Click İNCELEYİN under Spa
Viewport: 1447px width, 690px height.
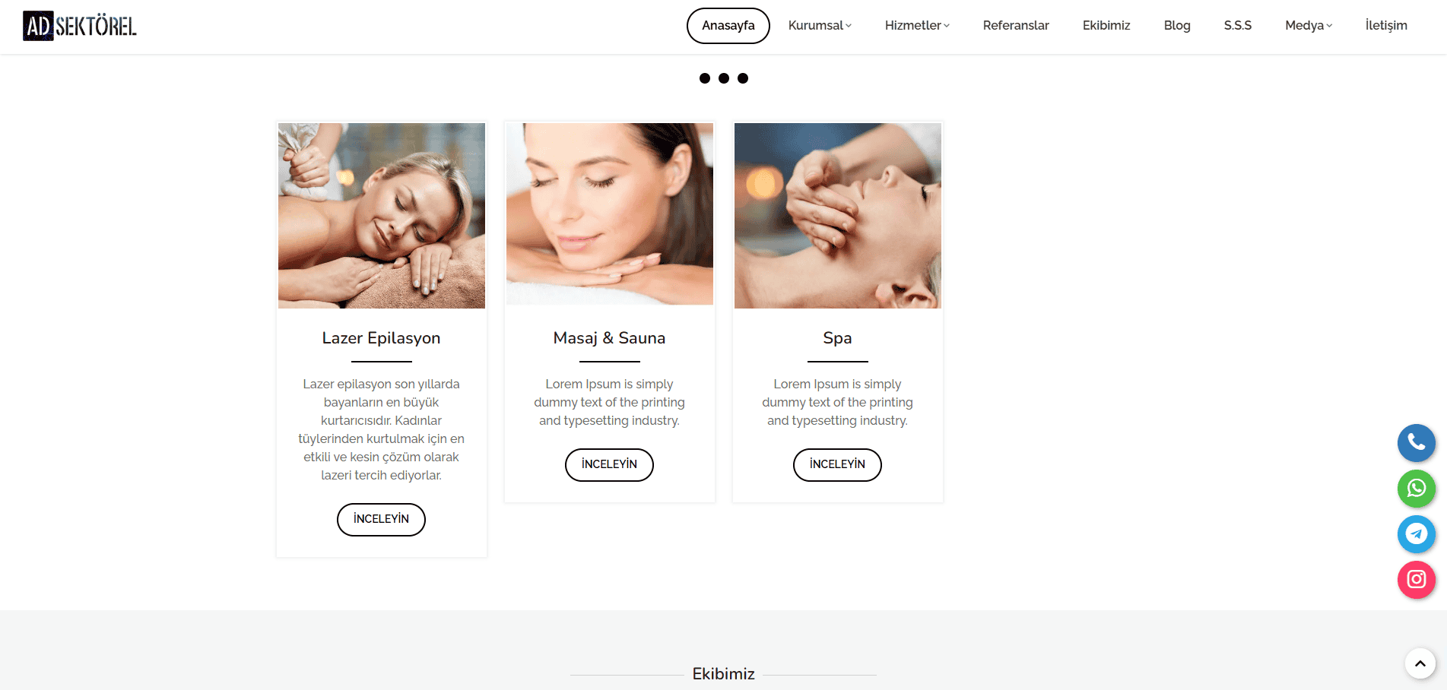pos(837,465)
